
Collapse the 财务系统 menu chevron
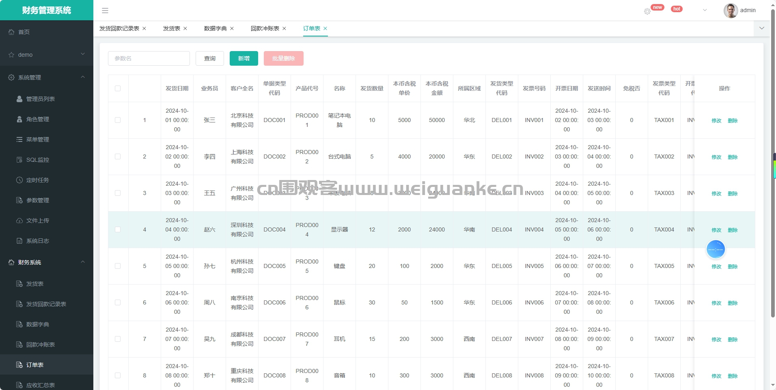[x=83, y=261]
